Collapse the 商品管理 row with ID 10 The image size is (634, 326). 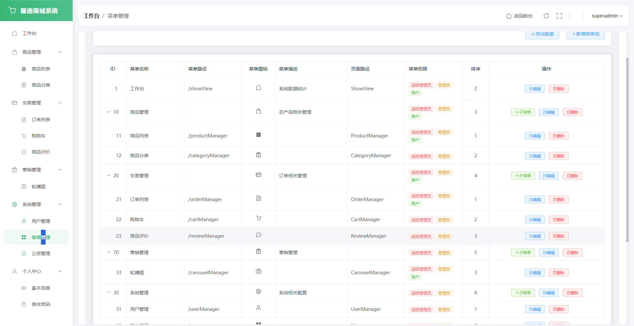coord(109,112)
